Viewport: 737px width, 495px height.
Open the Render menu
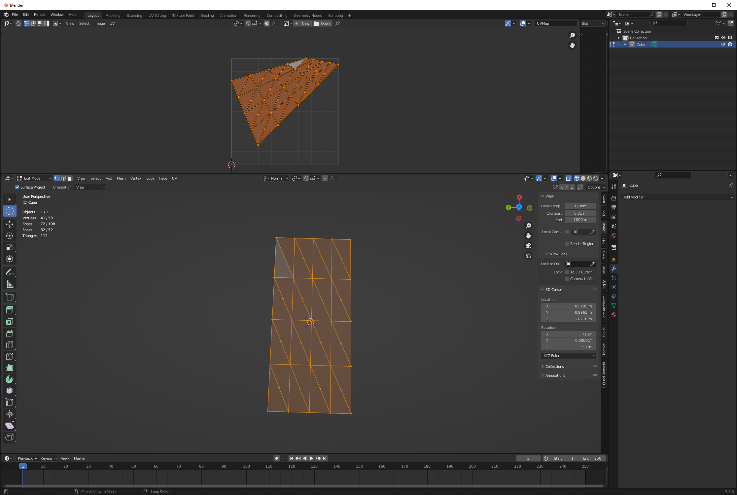pyautogui.click(x=40, y=15)
